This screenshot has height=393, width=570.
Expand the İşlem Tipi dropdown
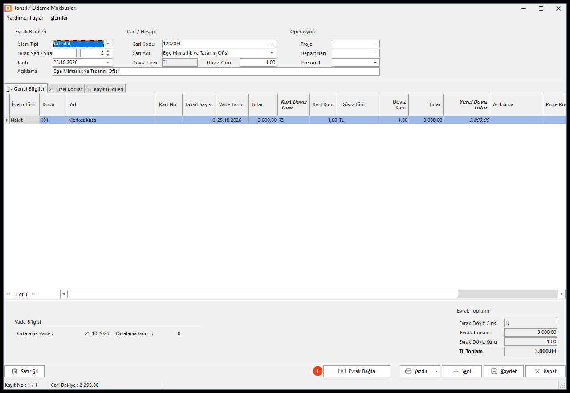108,44
